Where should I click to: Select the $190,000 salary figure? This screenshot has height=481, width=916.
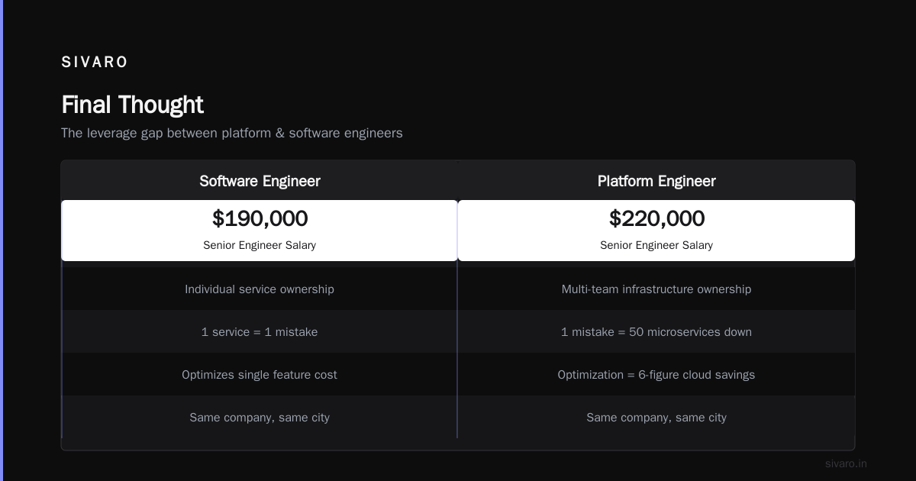[260, 218]
